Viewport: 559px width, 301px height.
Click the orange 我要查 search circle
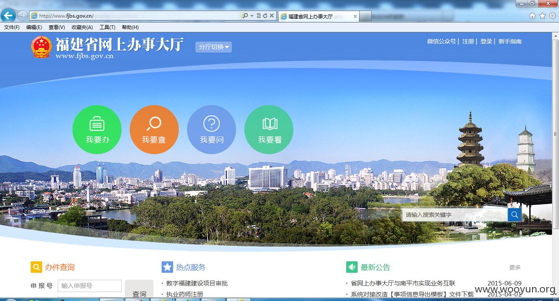154,130
